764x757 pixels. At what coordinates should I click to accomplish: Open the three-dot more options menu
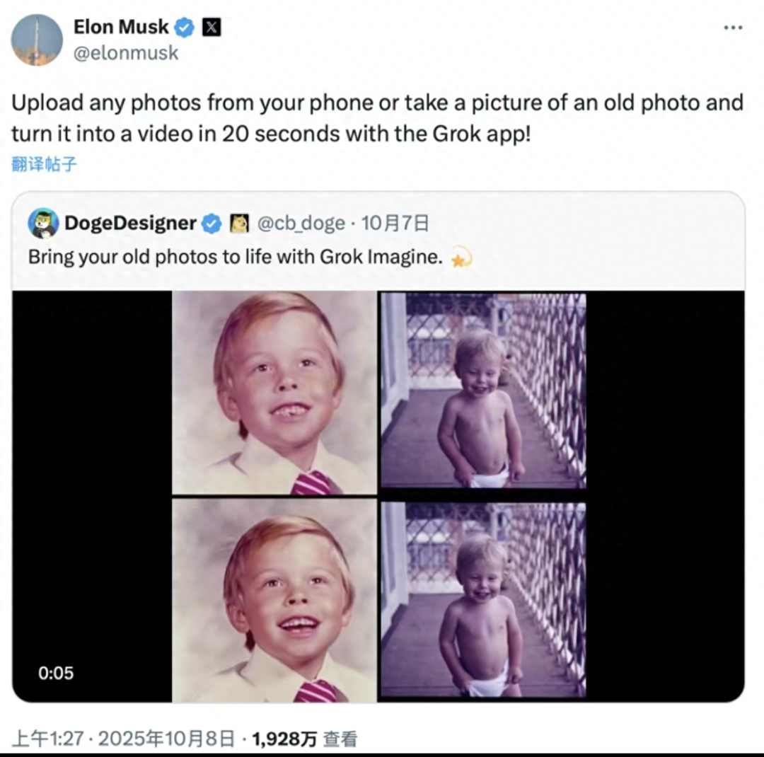click(x=733, y=28)
